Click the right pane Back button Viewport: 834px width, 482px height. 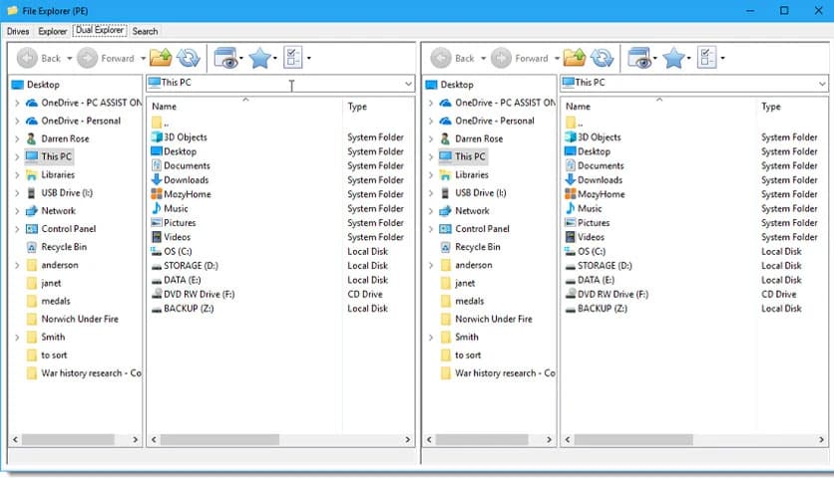click(452, 58)
